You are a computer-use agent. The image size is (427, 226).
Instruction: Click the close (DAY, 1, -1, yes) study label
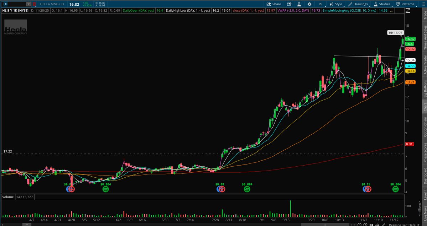click(x=248, y=11)
